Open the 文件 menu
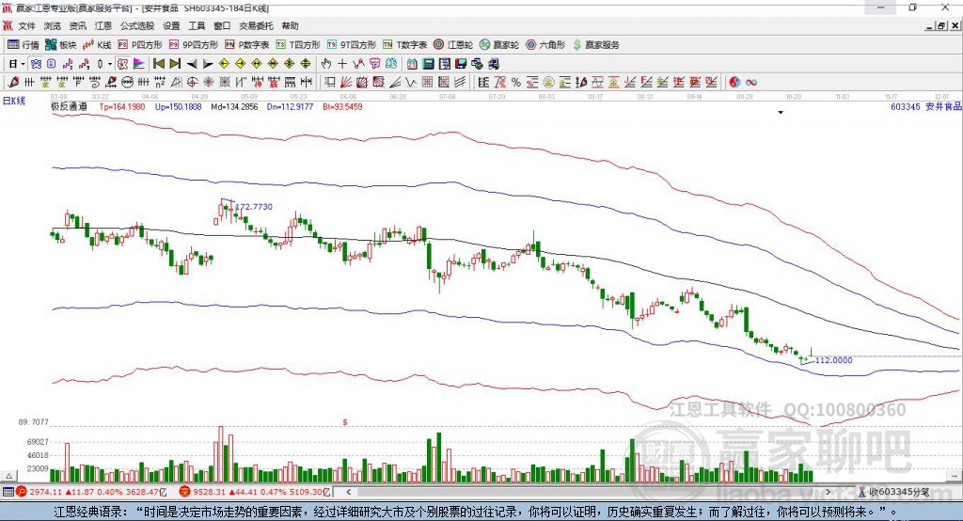The width and height of the screenshot is (963, 521). pyautogui.click(x=26, y=25)
